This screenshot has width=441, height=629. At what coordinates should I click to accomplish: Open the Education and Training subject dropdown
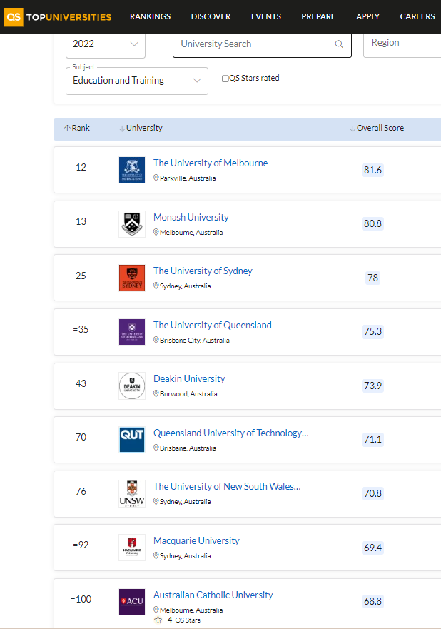[x=137, y=81]
